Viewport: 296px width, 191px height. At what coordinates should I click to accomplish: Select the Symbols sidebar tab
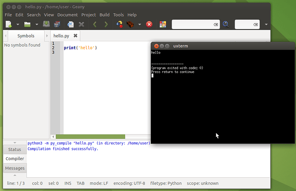point(26,36)
